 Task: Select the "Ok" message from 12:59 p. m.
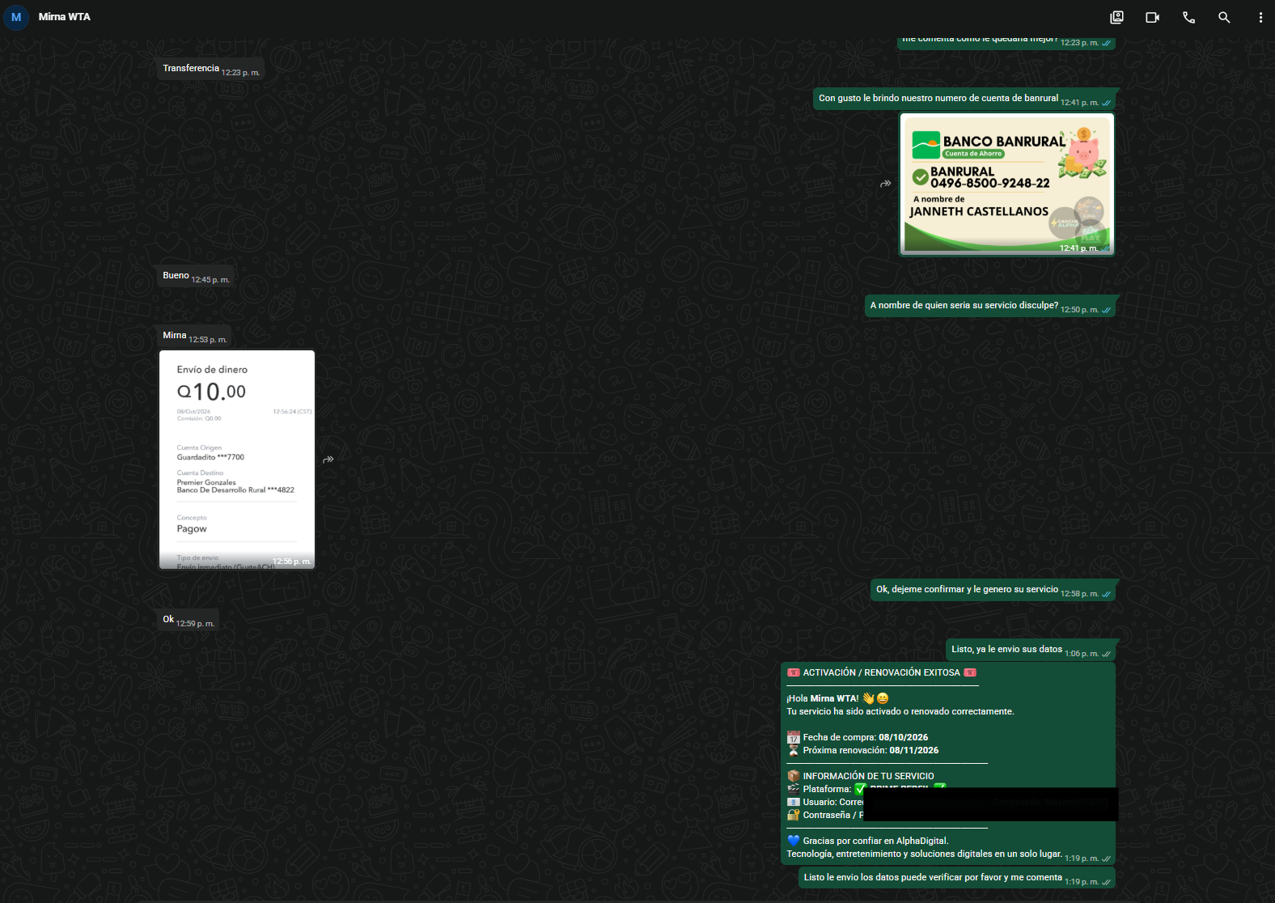click(x=188, y=620)
